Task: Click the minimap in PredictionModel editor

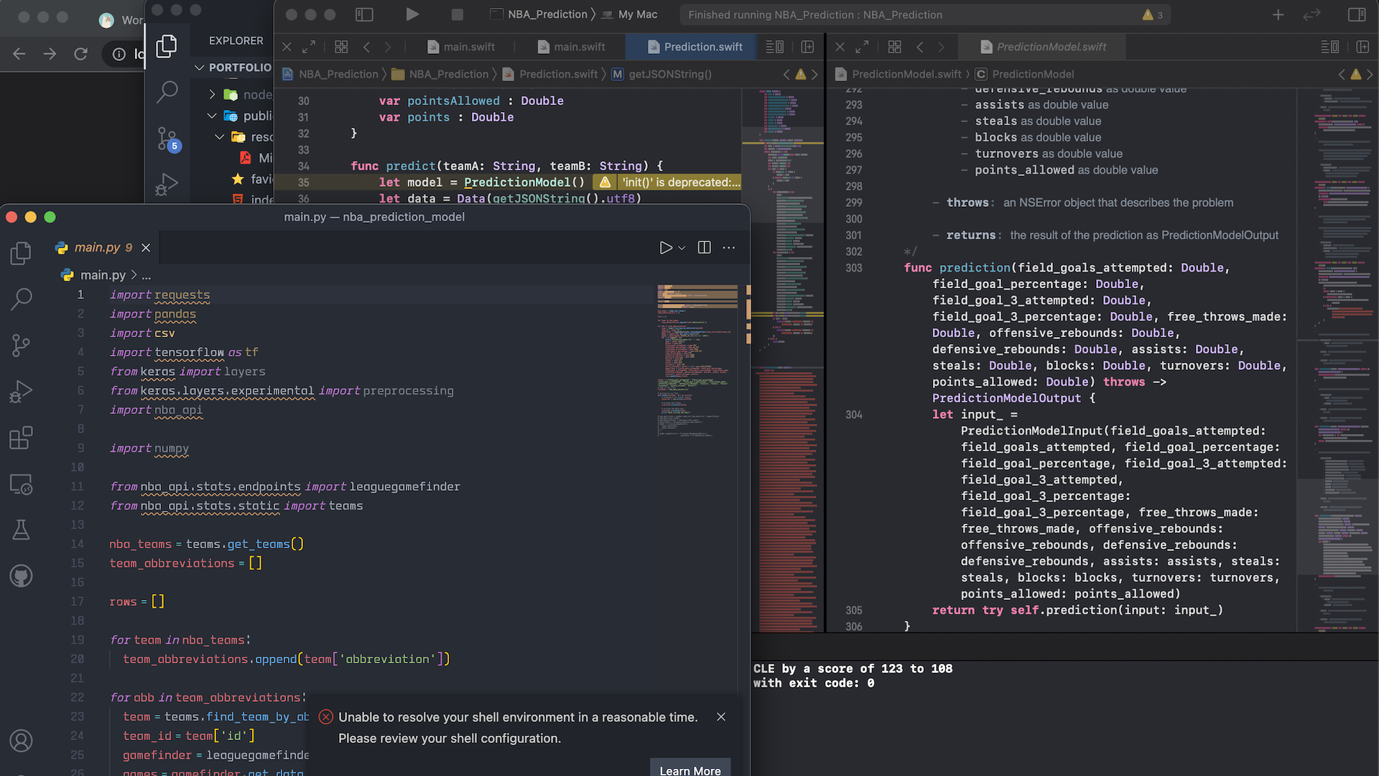Action: tap(1337, 359)
